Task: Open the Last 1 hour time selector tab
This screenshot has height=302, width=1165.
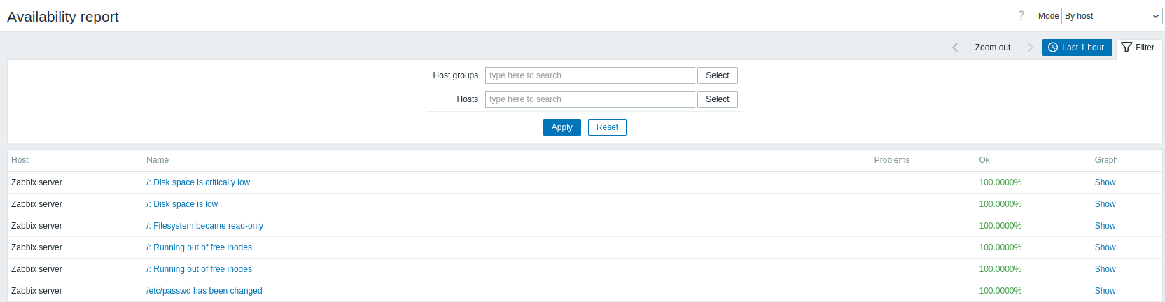Action: click(1077, 48)
